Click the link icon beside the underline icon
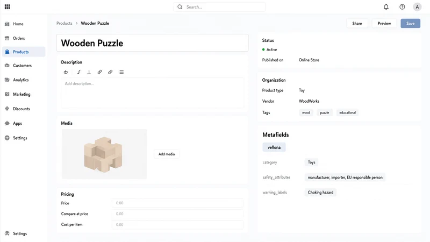Screen dimensions: 430x242 [99, 72]
